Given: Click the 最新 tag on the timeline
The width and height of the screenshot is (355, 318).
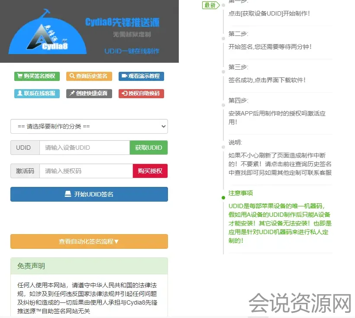Looking at the screenshot, I should [210, 5].
